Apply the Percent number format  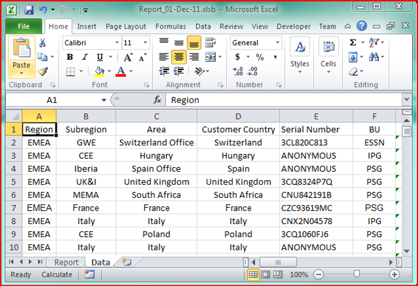pyautogui.click(x=260, y=57)
